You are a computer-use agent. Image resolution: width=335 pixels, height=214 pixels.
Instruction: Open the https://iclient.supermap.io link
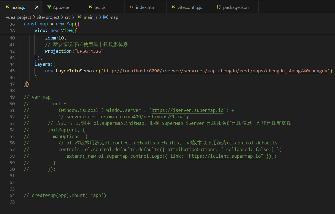(x=225, y=156)
